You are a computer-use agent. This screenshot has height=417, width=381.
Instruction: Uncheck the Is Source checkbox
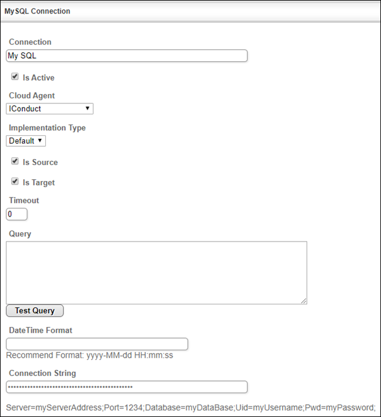click(15, 161)
